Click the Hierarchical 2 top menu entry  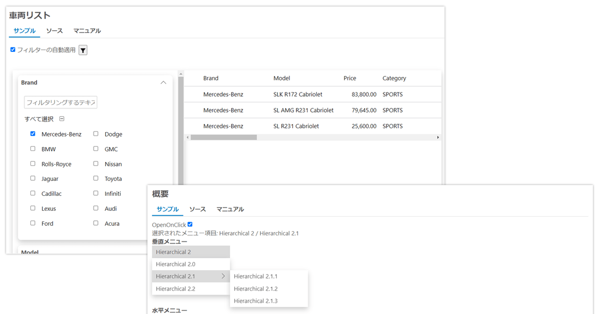coord(174,252)
